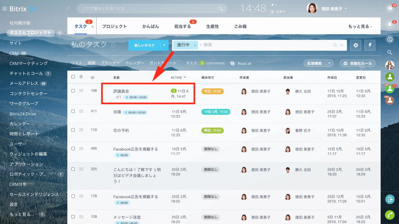Click the hamburger menu icon beside Bitrix 24
This screenshot has width=399, height=224.
click(x=5, y=9)
